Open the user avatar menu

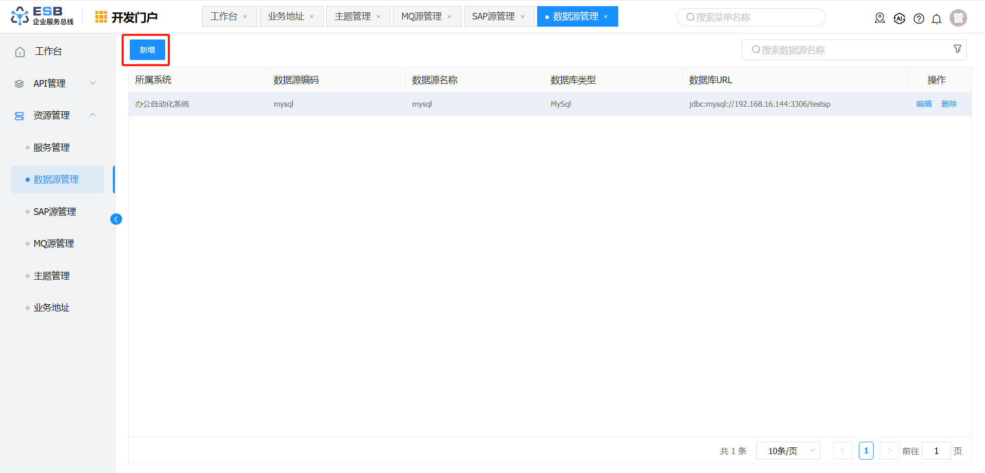pos(958,18)
